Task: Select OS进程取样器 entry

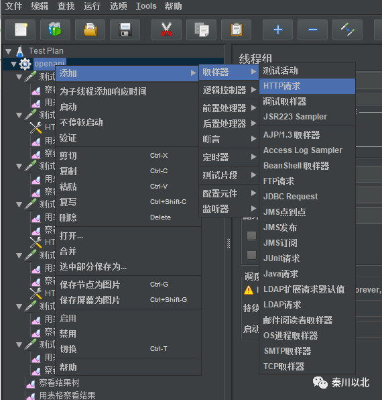Action: pyautogui.click(x=307, y=336)
